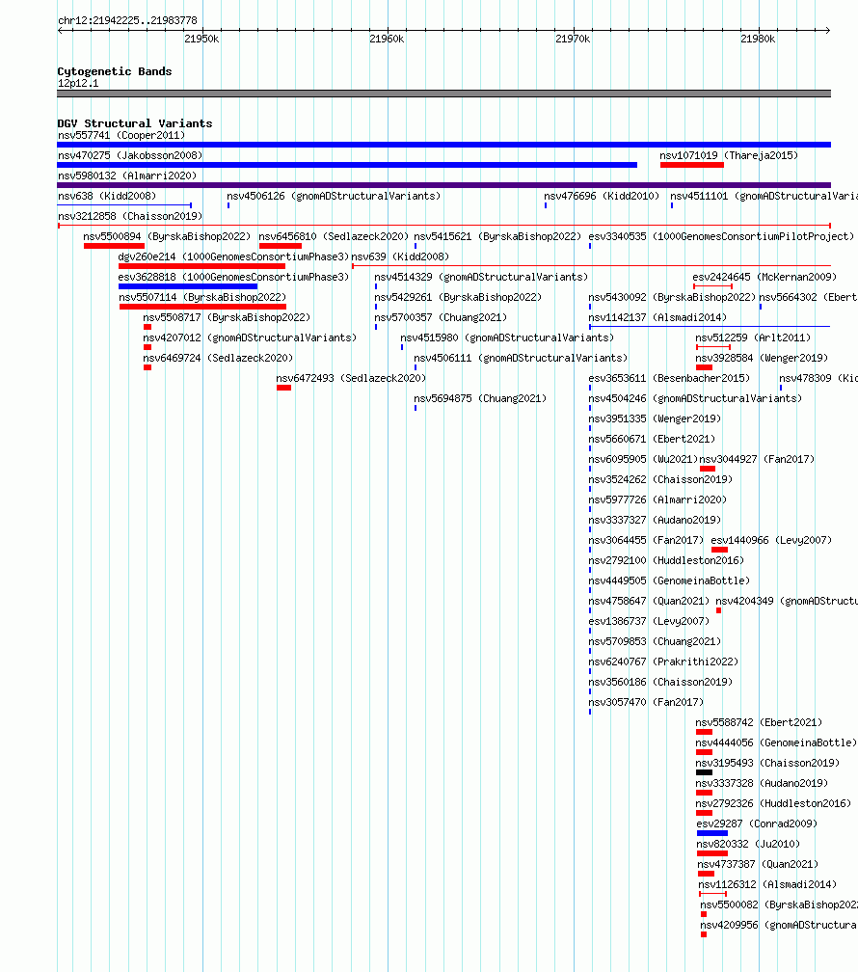The image size is (858, 972).
Task: Click the nsv638 (Kidd2008) label
Action: [107, 196]
